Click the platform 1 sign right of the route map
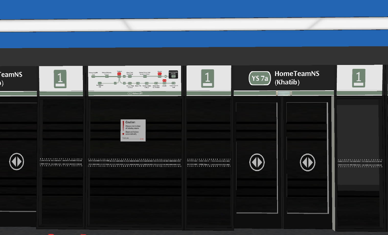The image size is (388, 235). [207, 78]
